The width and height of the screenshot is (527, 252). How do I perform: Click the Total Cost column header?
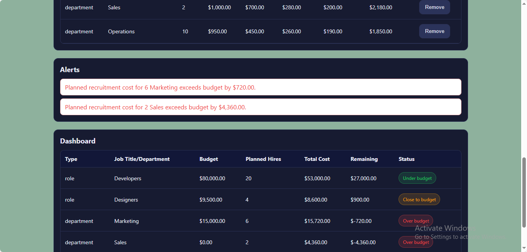[317, 159]
